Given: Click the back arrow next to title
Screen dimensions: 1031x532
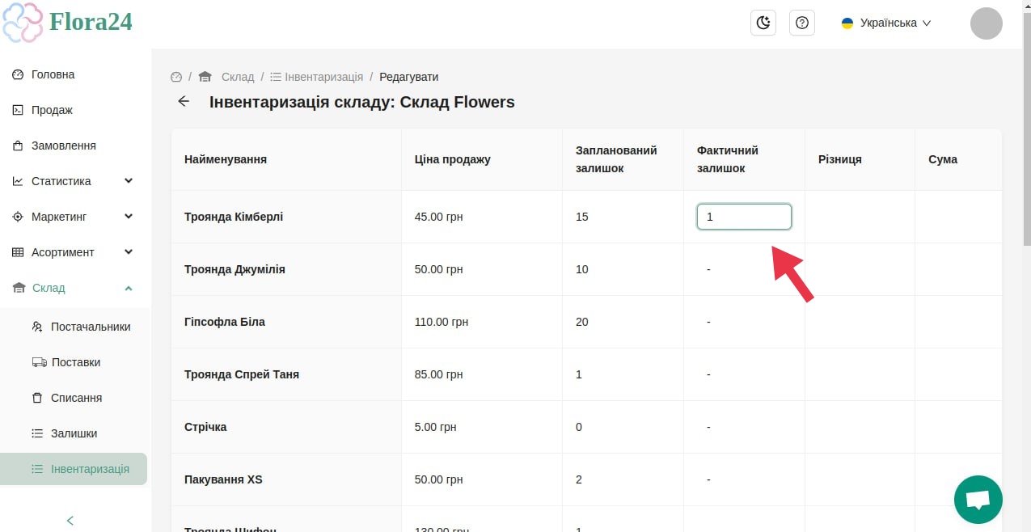Looking at the screenshot, I should pos(184,101).
